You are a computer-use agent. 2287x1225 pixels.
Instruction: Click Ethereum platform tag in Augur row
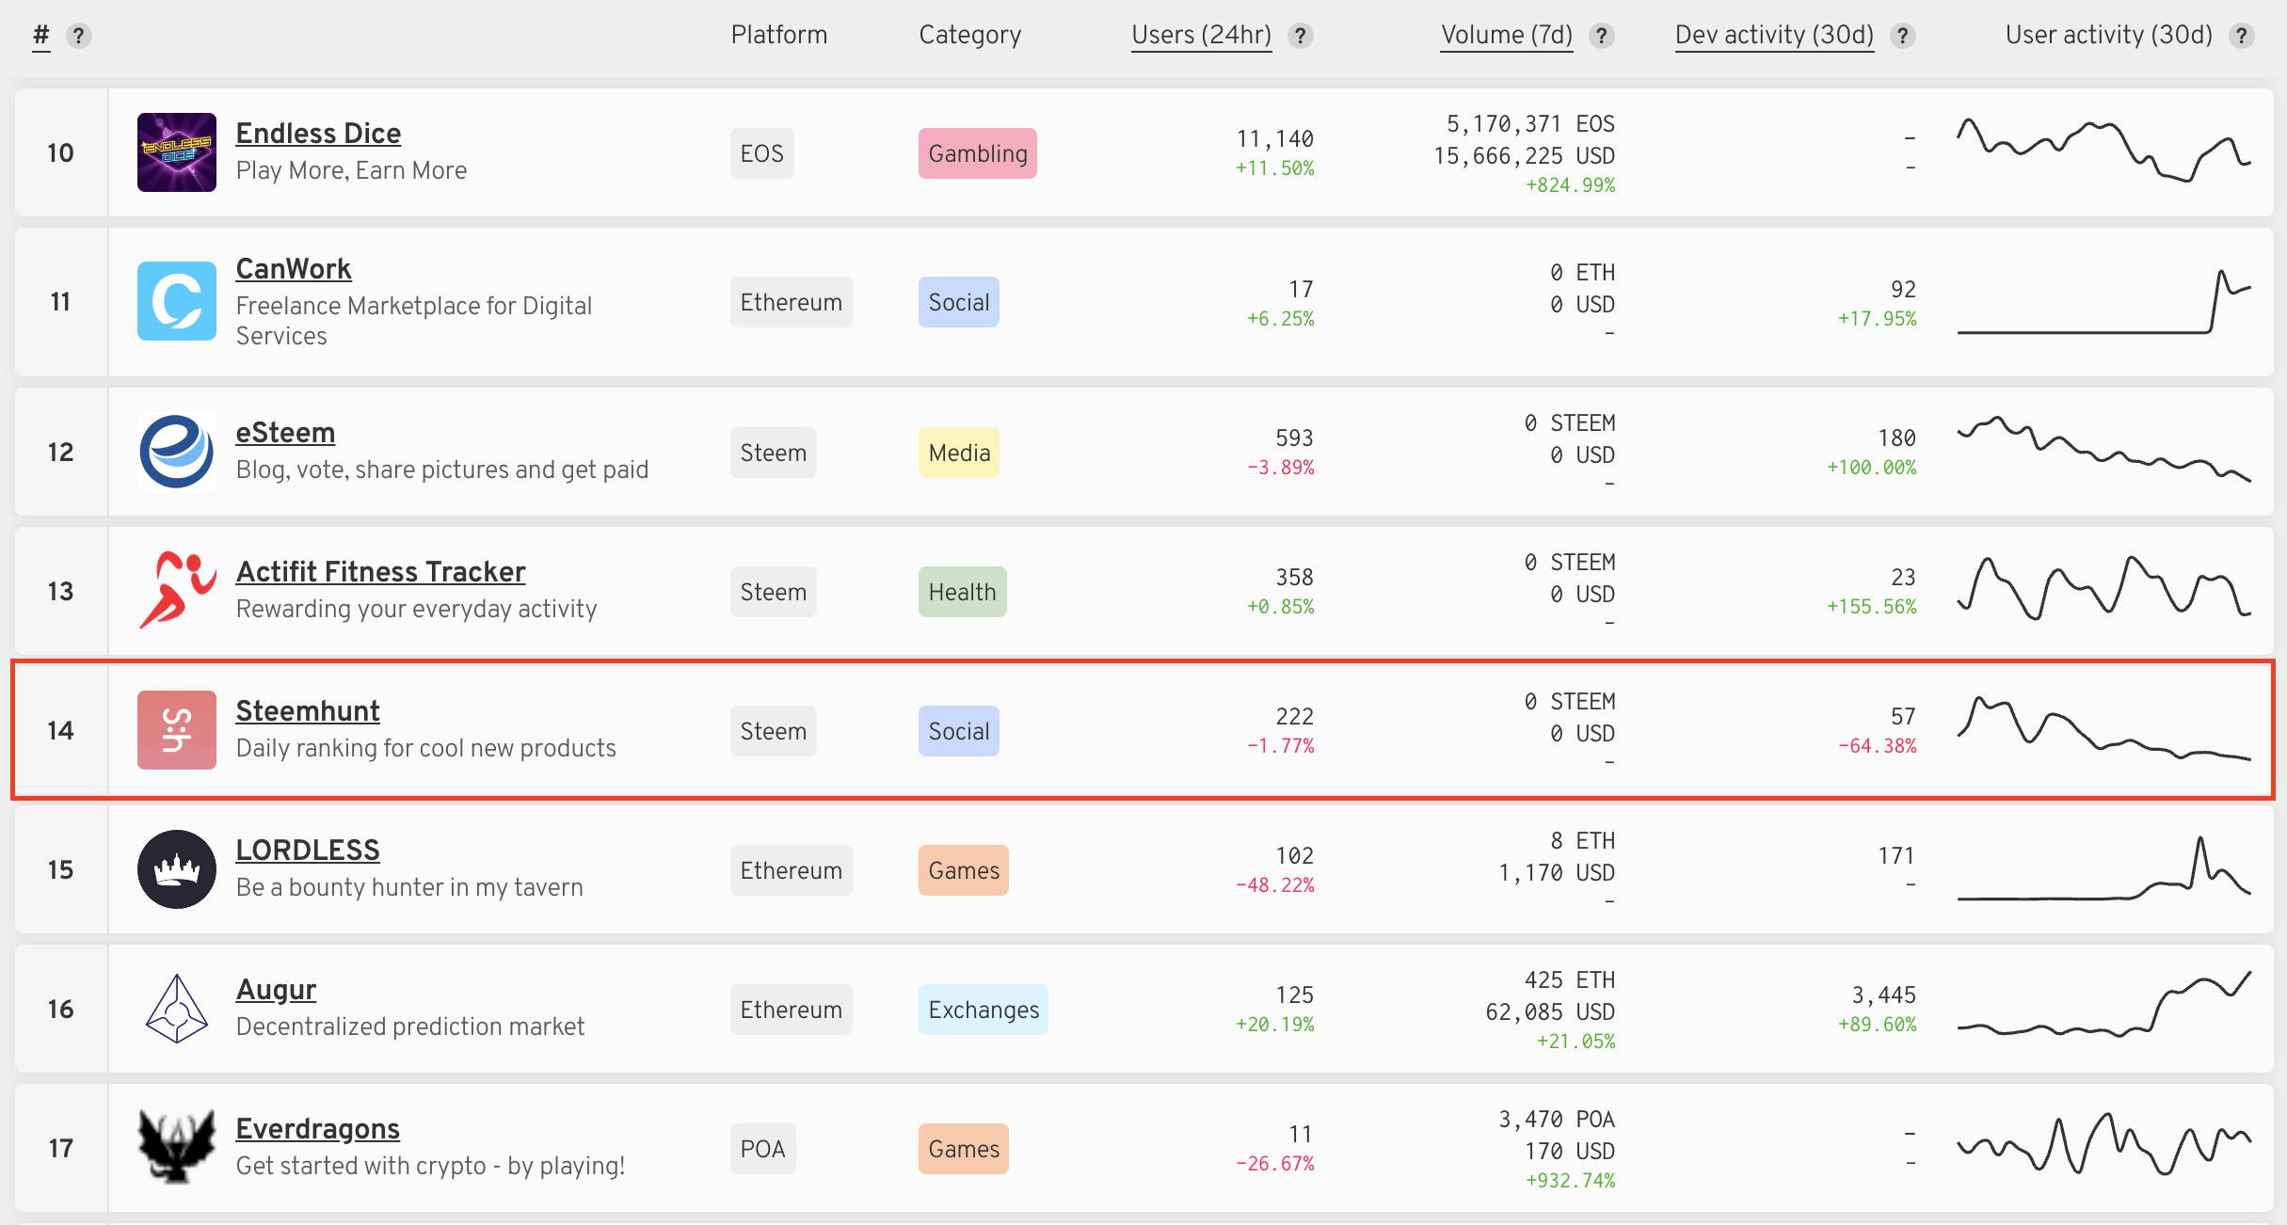click(x=792, y=1010)
